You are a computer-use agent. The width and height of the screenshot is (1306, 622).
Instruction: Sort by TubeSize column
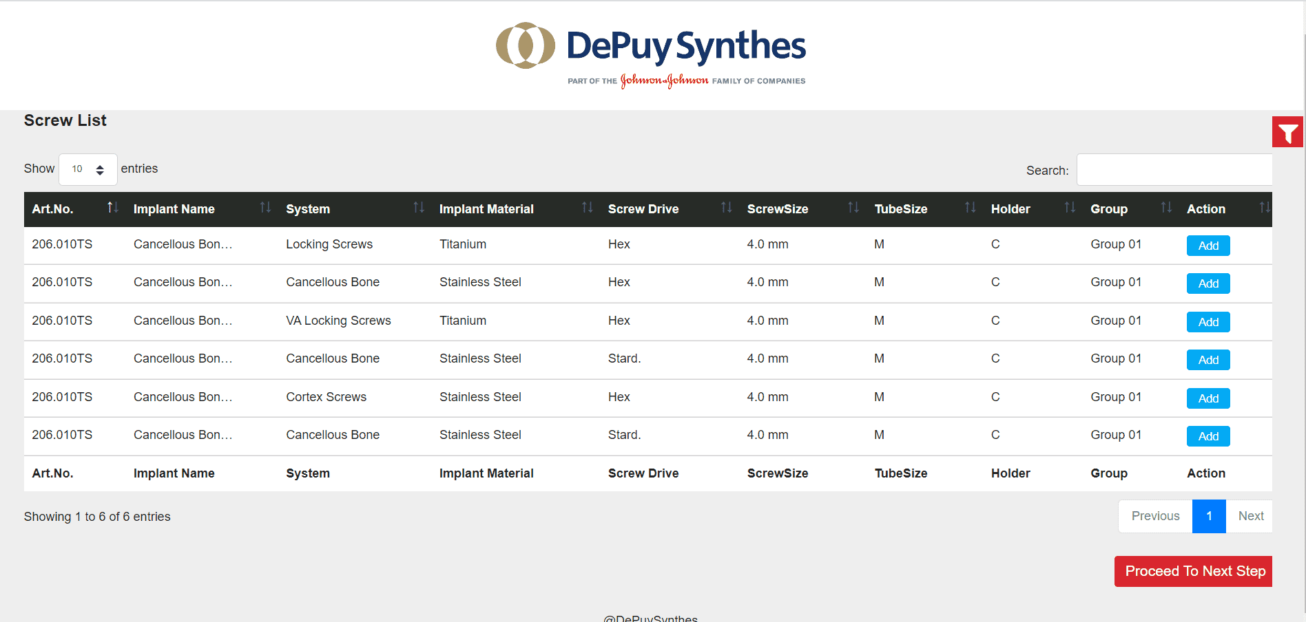click(924, 209)
